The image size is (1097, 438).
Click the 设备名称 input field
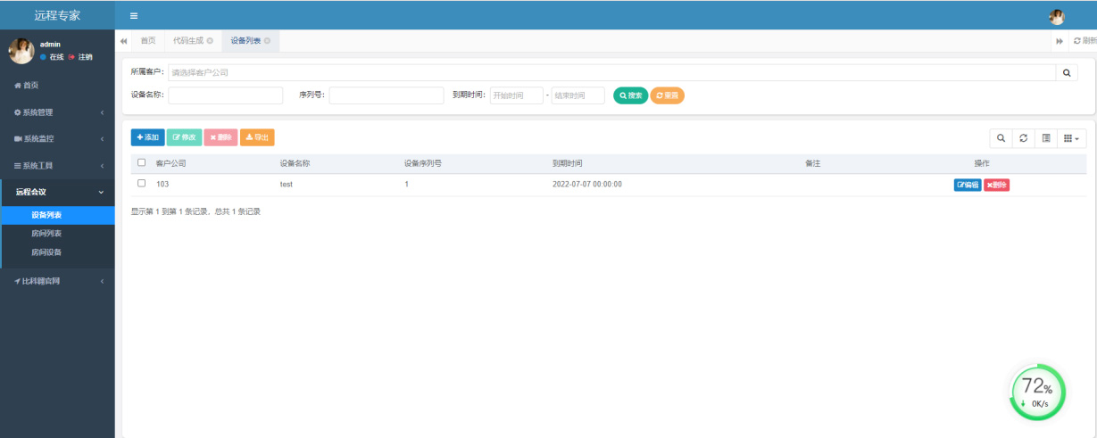tap(225, 95)
